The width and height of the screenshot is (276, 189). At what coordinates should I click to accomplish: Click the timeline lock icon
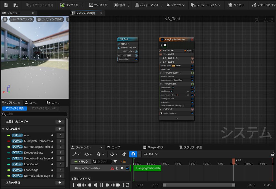(x=273, y=154)
